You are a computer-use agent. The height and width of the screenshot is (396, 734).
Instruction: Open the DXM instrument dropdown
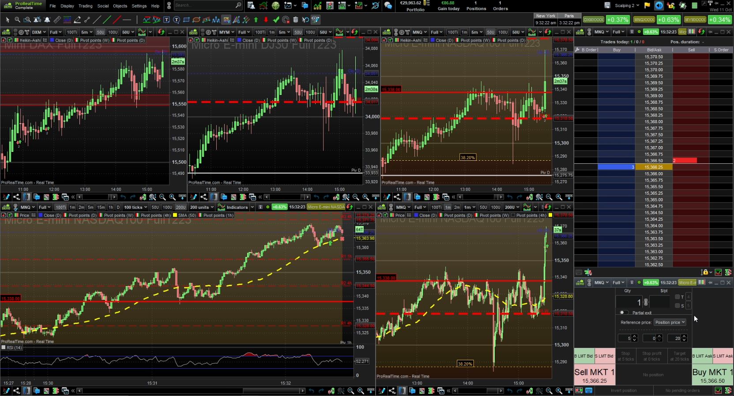pos(38,32)
